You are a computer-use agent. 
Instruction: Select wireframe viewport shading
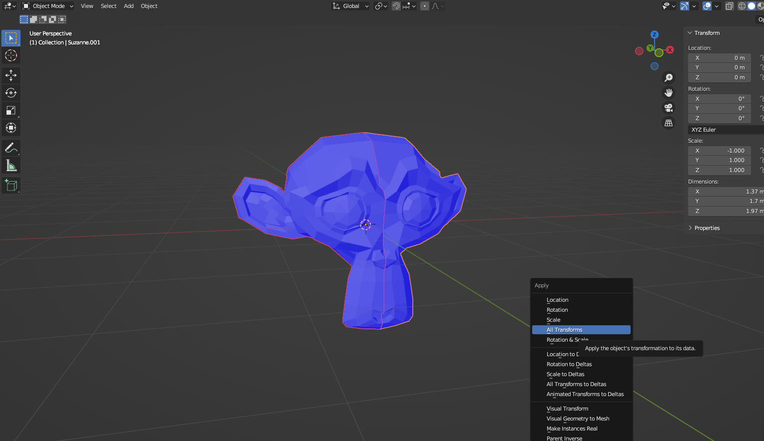coord(742,6)
